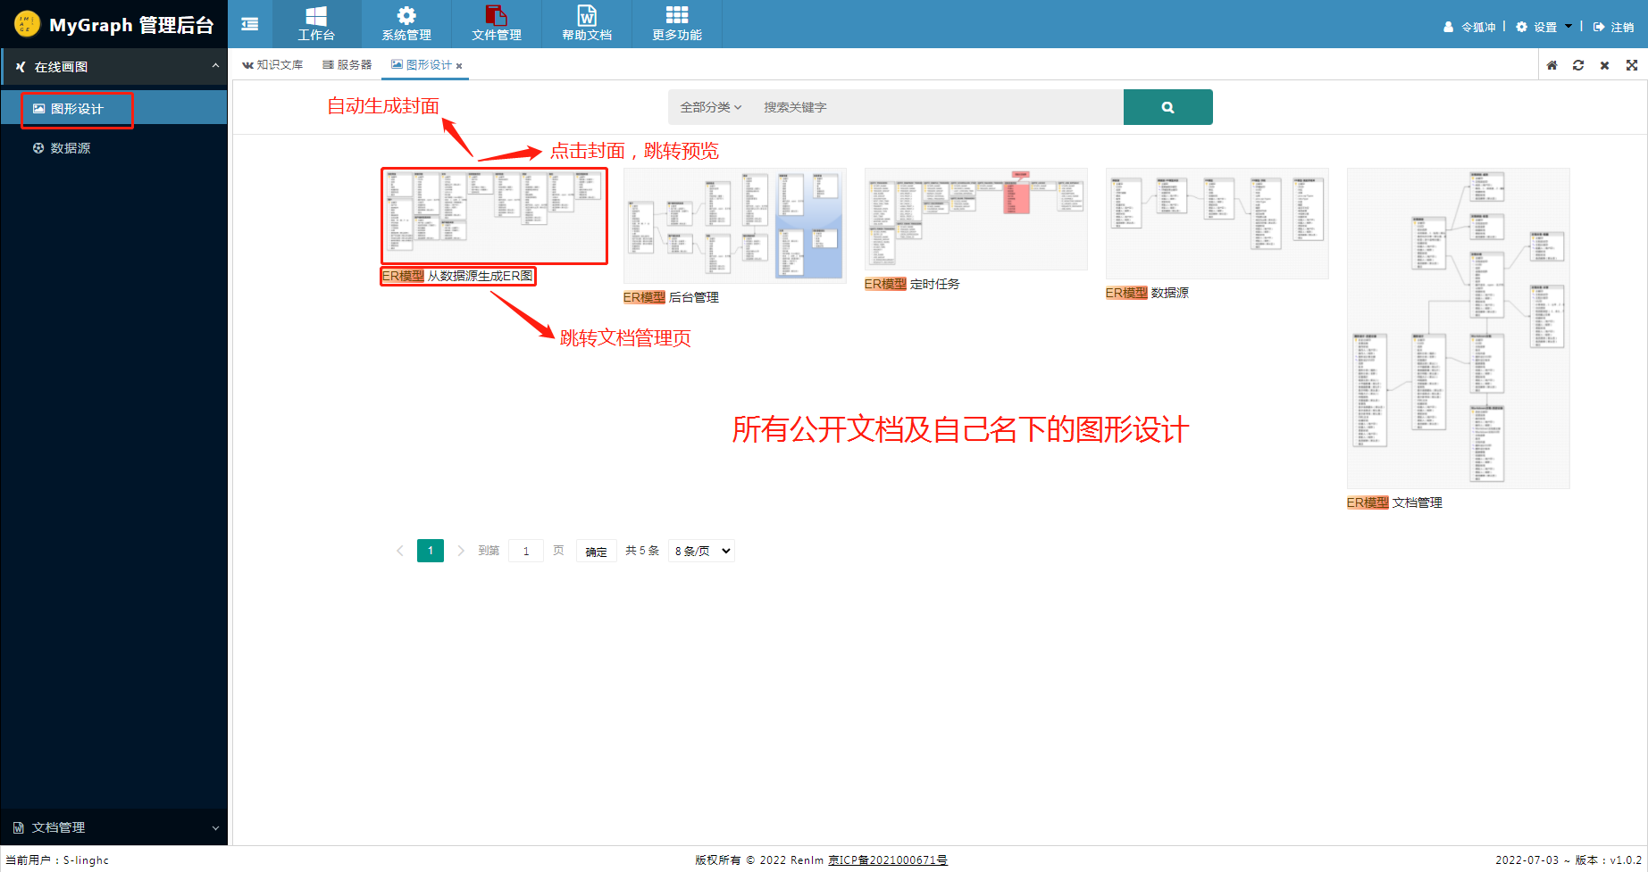This screenshot has height=872, width=1648.
Task: Refresh the current tab with the reload icon
Action: [1578, 64]
